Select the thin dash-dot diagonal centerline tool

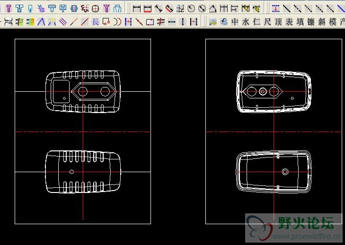pos(74,22)
